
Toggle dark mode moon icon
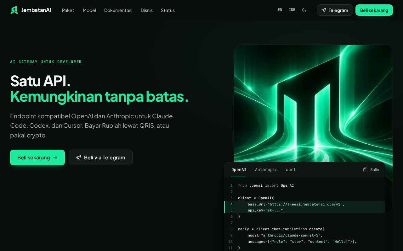(x=304, y=10)
